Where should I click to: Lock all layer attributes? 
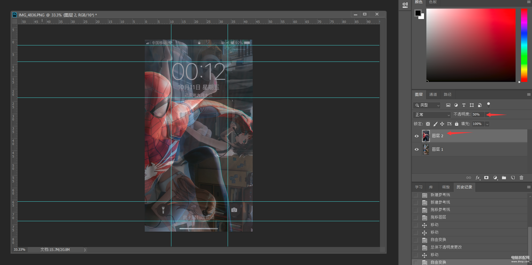click(x=457, y=124)
